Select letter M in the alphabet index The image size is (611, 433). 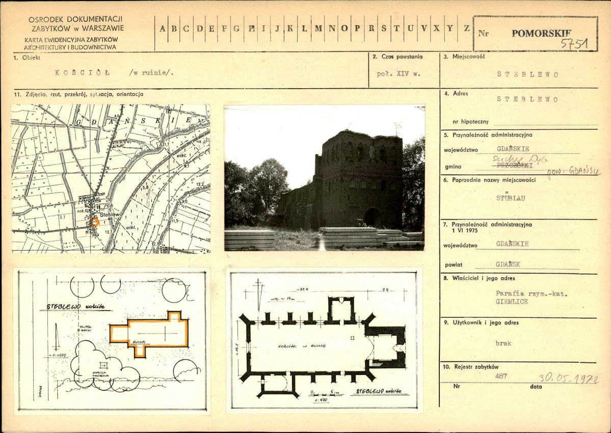(318, 29)
